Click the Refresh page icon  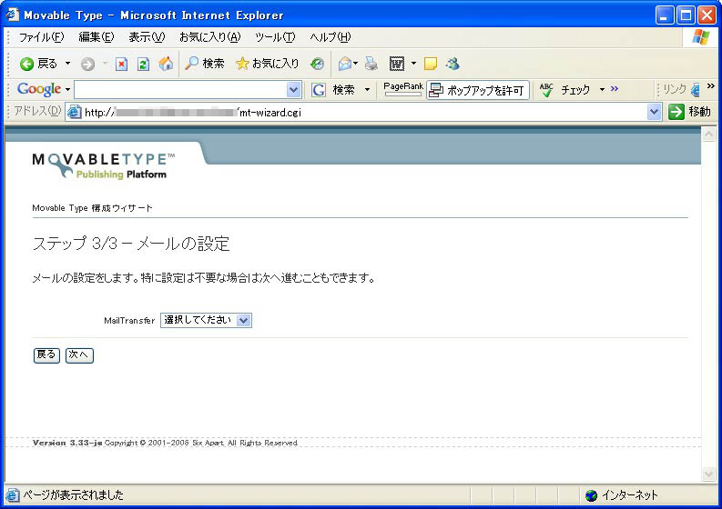143,64
